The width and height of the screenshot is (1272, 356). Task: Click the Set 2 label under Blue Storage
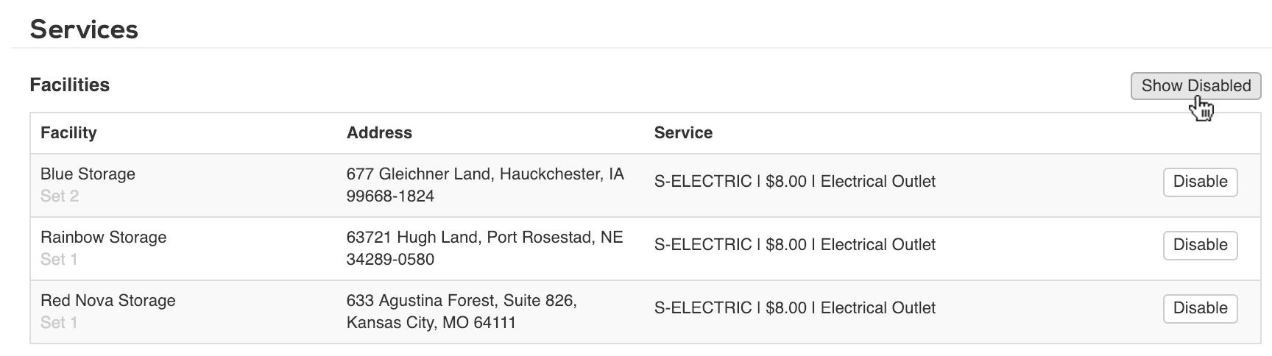click(x=60, y=196)
